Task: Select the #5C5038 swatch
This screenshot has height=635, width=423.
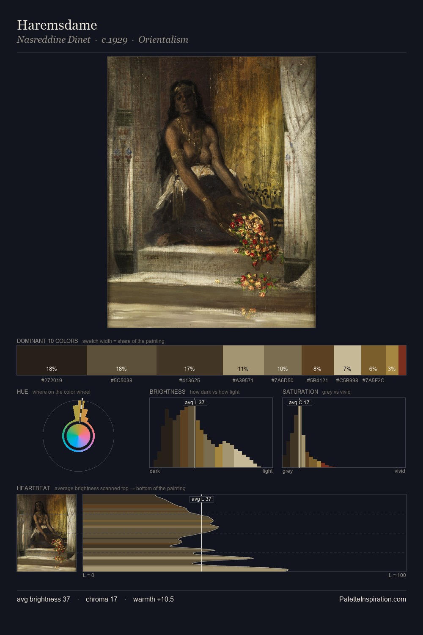Action: (121, 360)
